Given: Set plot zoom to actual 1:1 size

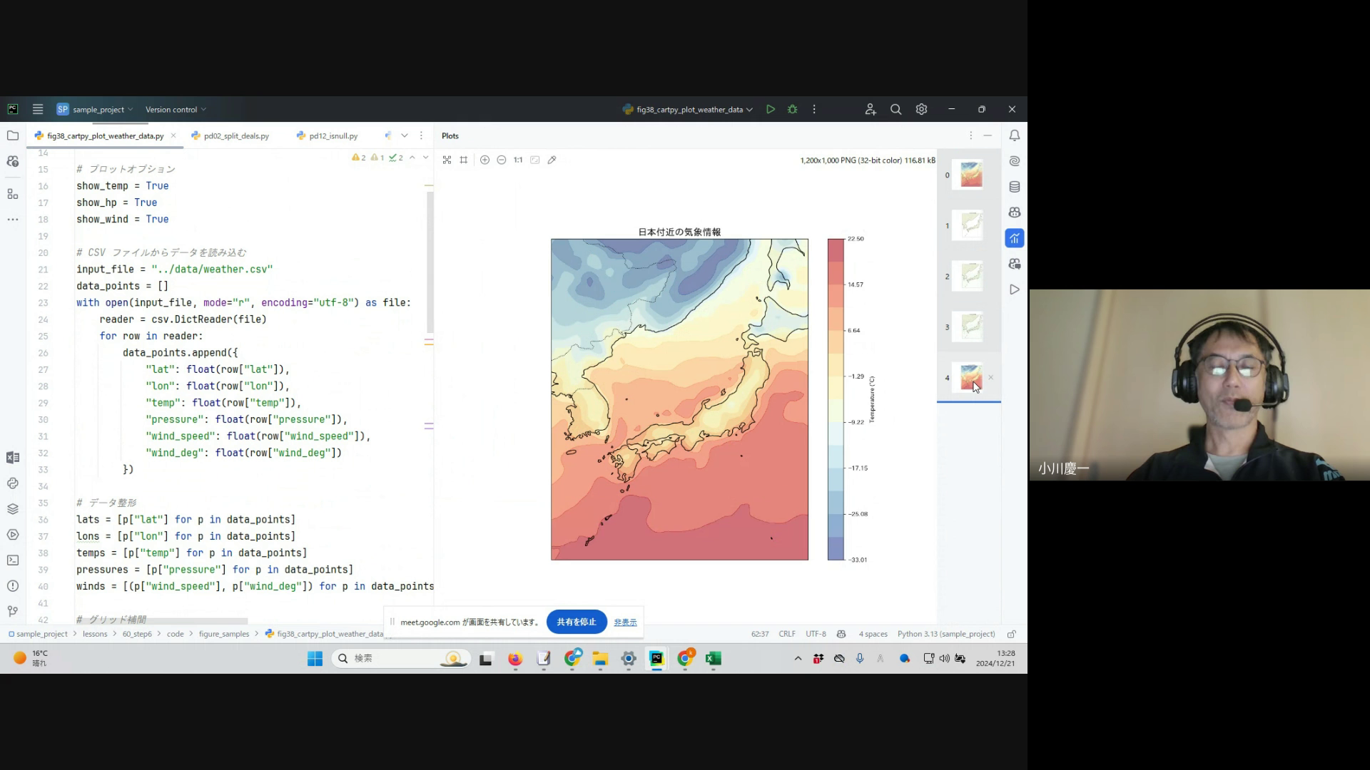Looking at the screenshot, I should tap(518, 160).
